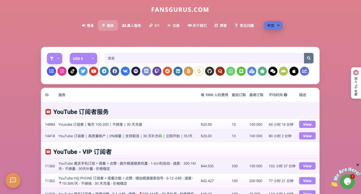Open the 中文 language dropdown
Image resolution: width=361 pixels, height=194 pixels.
(273, 26)
